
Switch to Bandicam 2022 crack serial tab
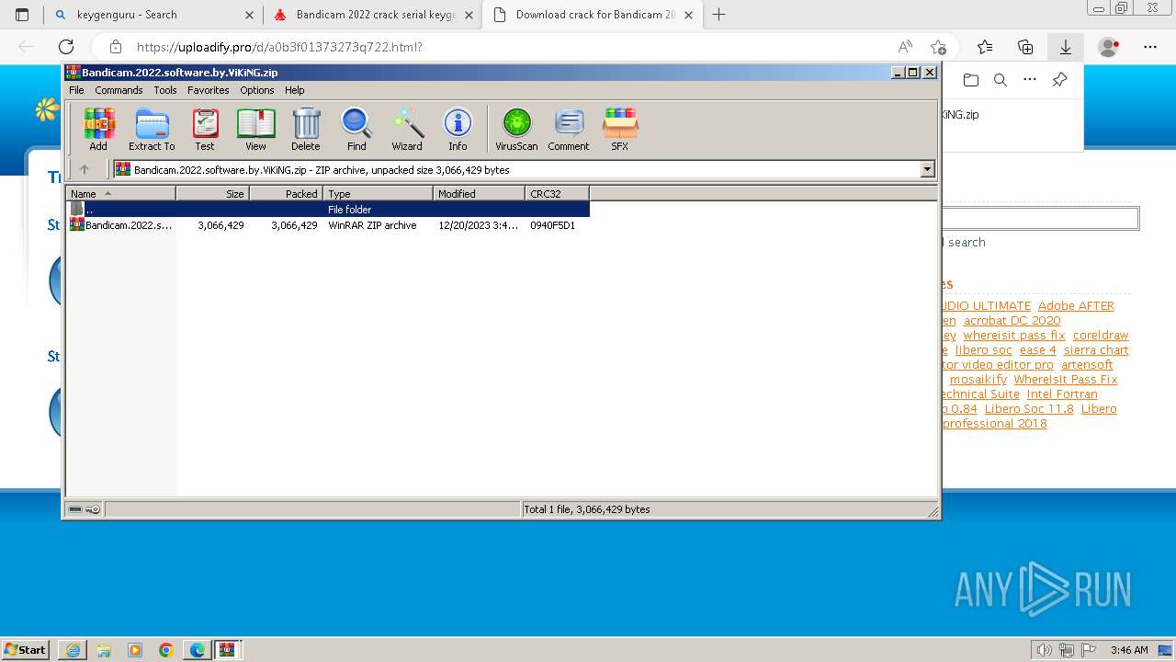pyautogui.click(x=376, y=15)
